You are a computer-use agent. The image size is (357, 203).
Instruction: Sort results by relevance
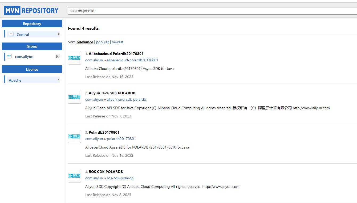click(x=85, y=42)
